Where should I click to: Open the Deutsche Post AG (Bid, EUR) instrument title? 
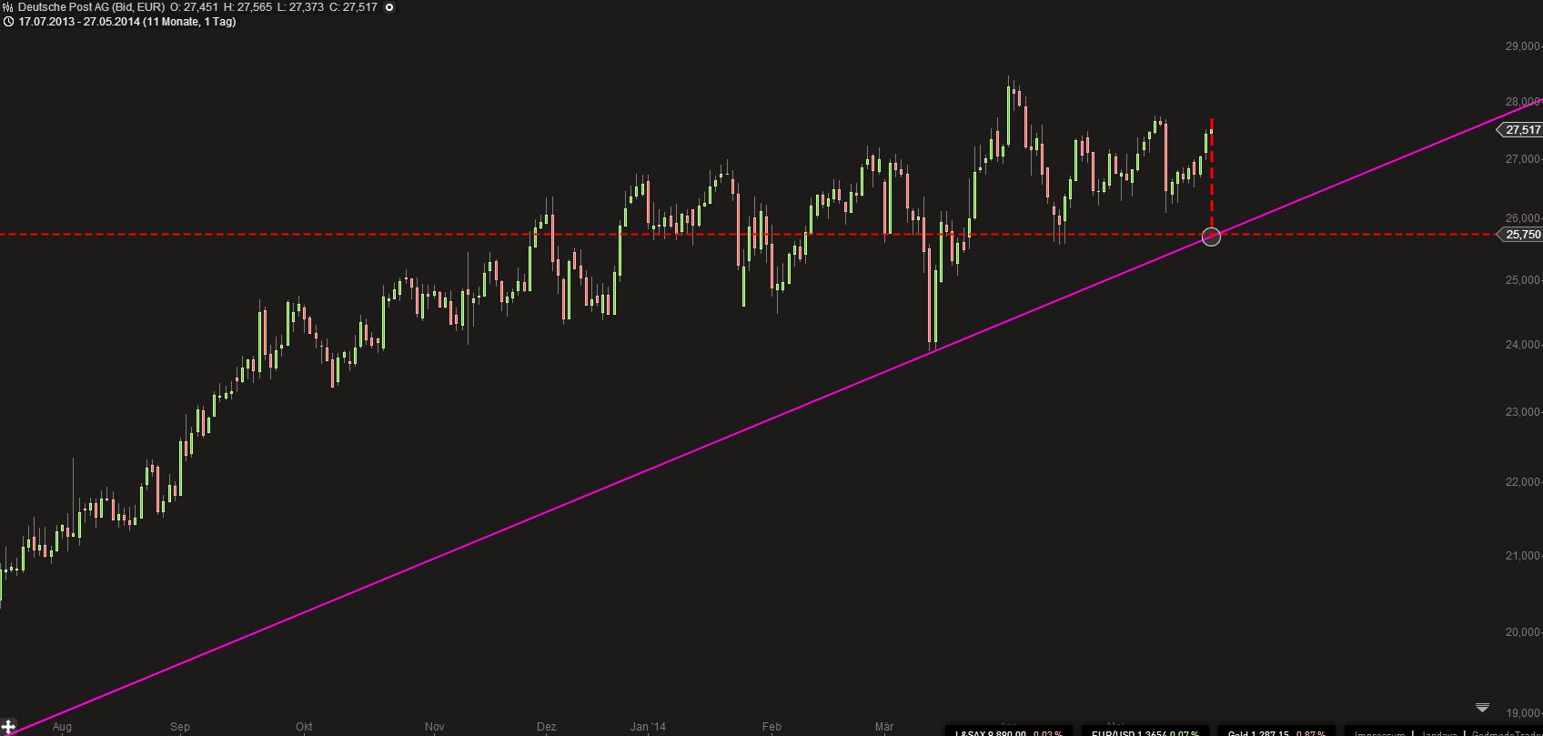(x=91, y=7)
